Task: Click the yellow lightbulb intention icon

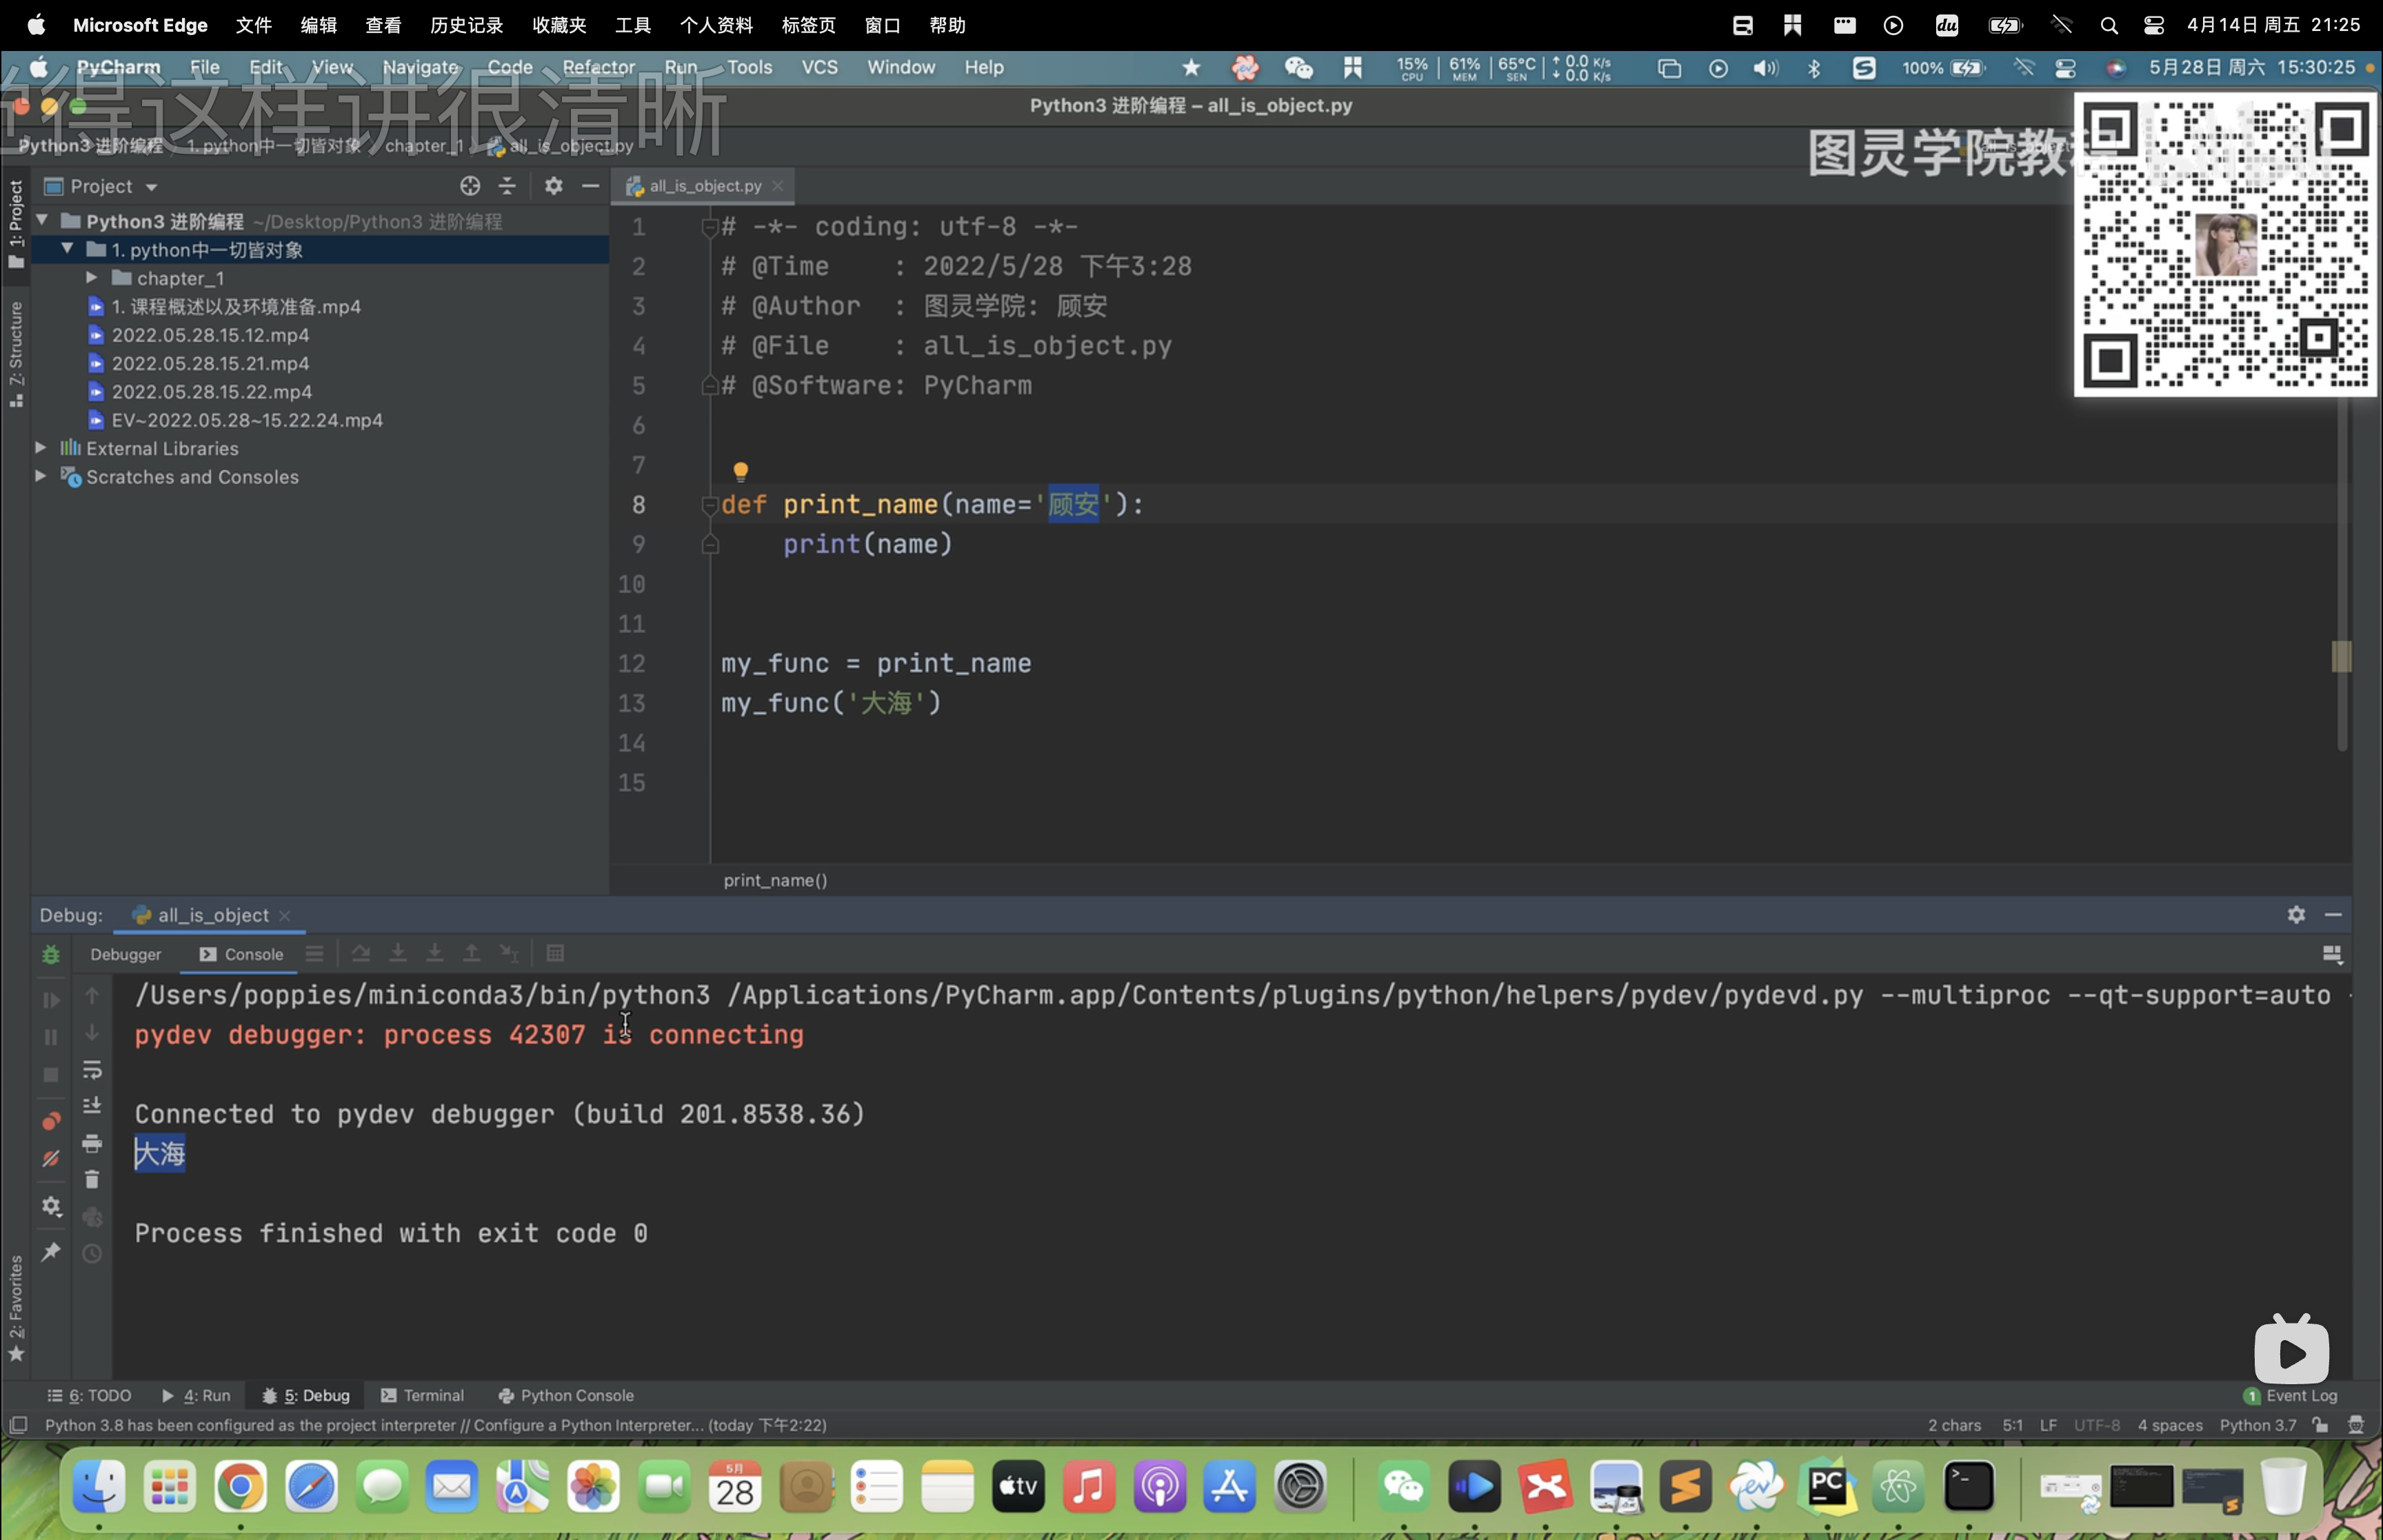Action: pos(741,471)
